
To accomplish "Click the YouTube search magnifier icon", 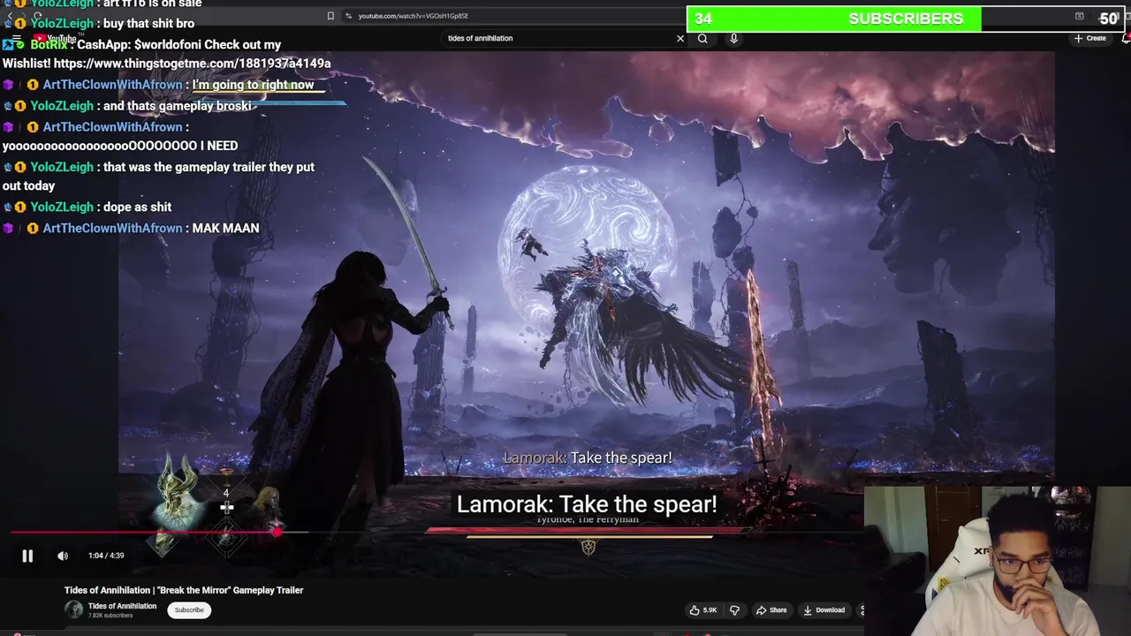I will pos(702,38).
